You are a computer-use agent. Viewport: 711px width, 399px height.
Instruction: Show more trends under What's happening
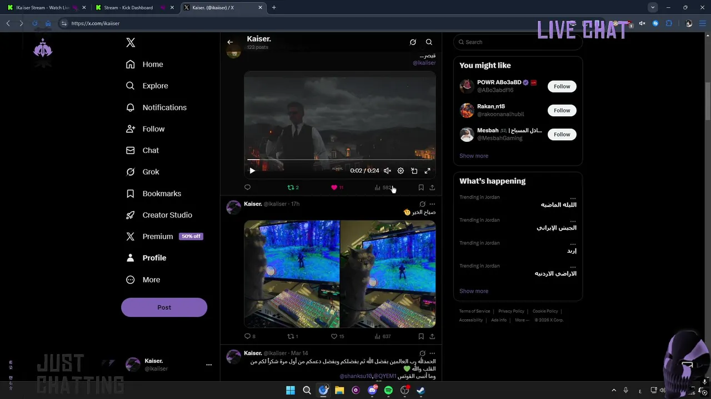474,291
